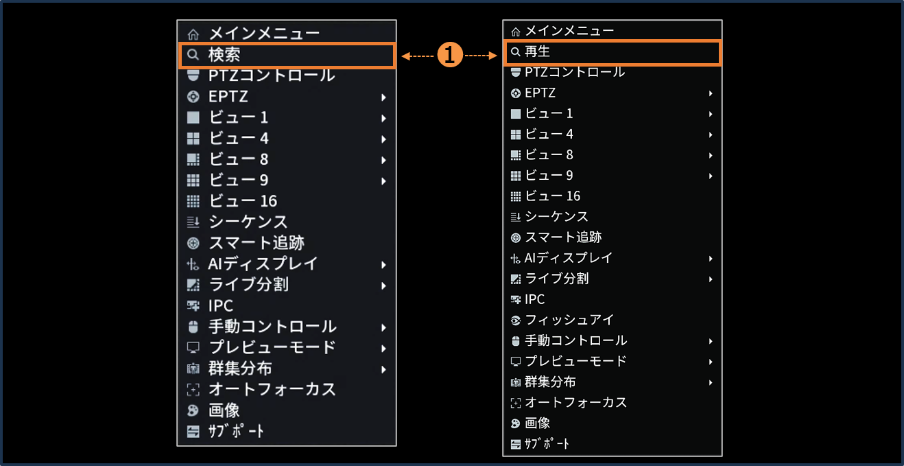
Task: Click オートフォーカス bracket icon in right menu
Action: (x=516, y=403)
